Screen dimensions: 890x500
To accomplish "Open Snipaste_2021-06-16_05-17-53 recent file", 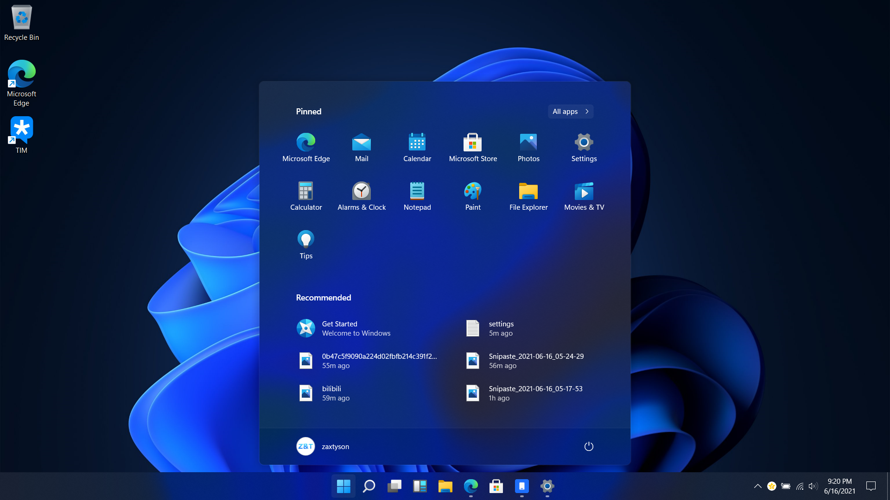I will (535, 393).
